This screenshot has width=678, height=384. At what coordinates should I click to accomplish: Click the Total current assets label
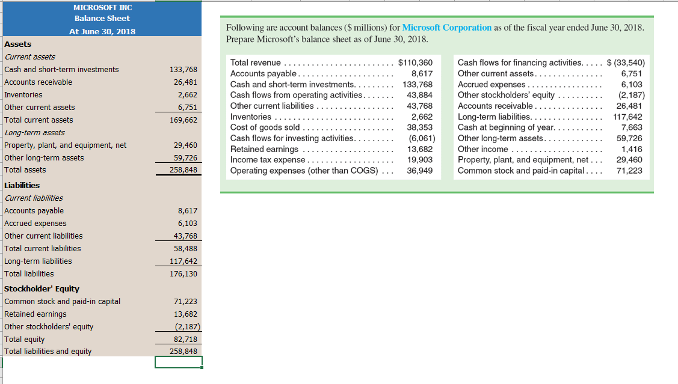click(x=39, y=120)
